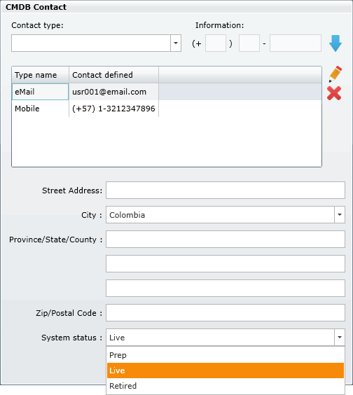Viewport: 353px width, 395px height.
Task: Select Prep from the status list
Action: click(x=226, y=355)
